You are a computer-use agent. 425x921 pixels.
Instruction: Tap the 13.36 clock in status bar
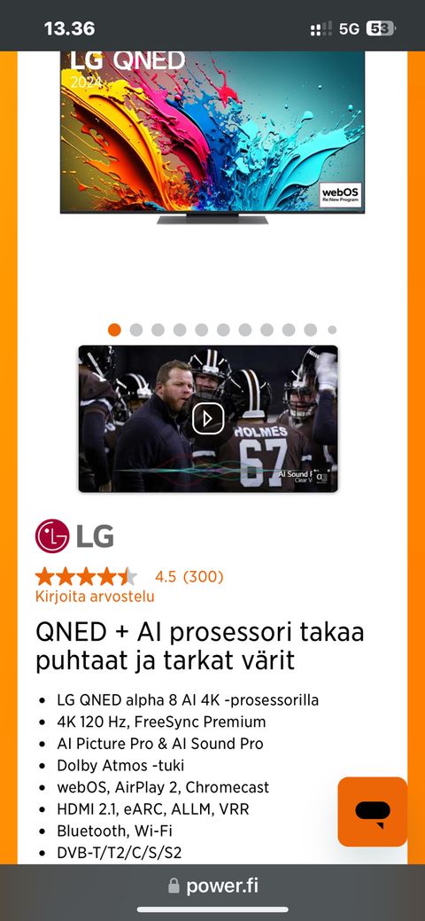point(69,28)
